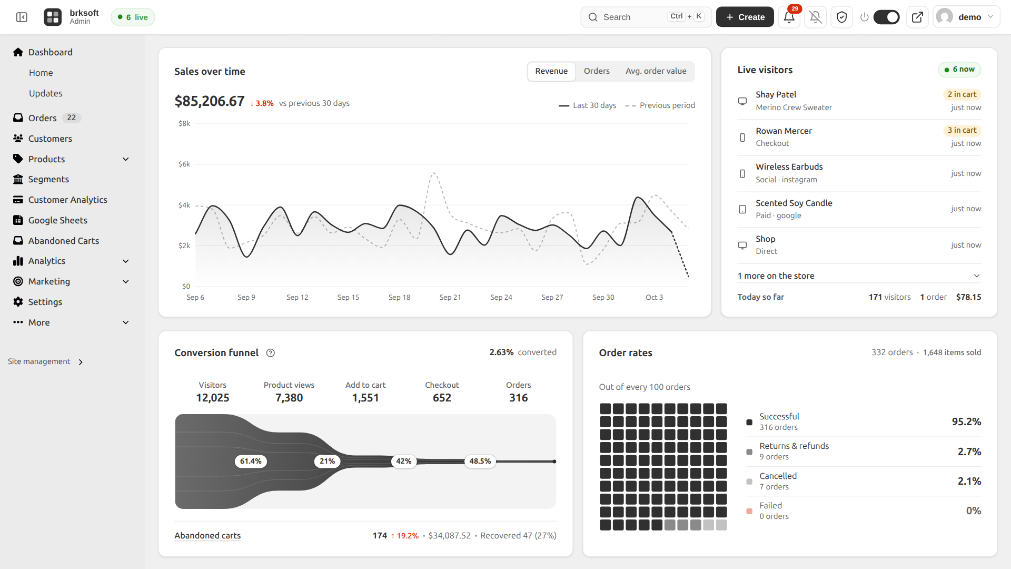
Task: Collapse the sidebar panel icon
Action: point(22,17)
